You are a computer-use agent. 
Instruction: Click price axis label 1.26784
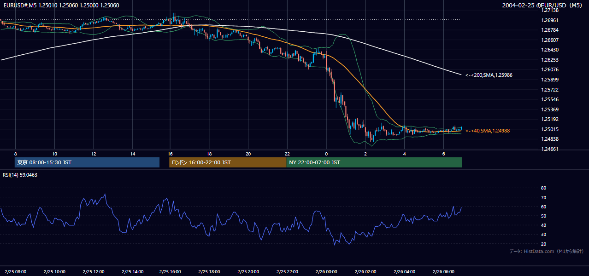pos(550,30)
